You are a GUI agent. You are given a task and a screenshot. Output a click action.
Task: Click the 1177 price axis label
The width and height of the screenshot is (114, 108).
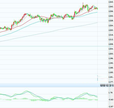(111, 82)
